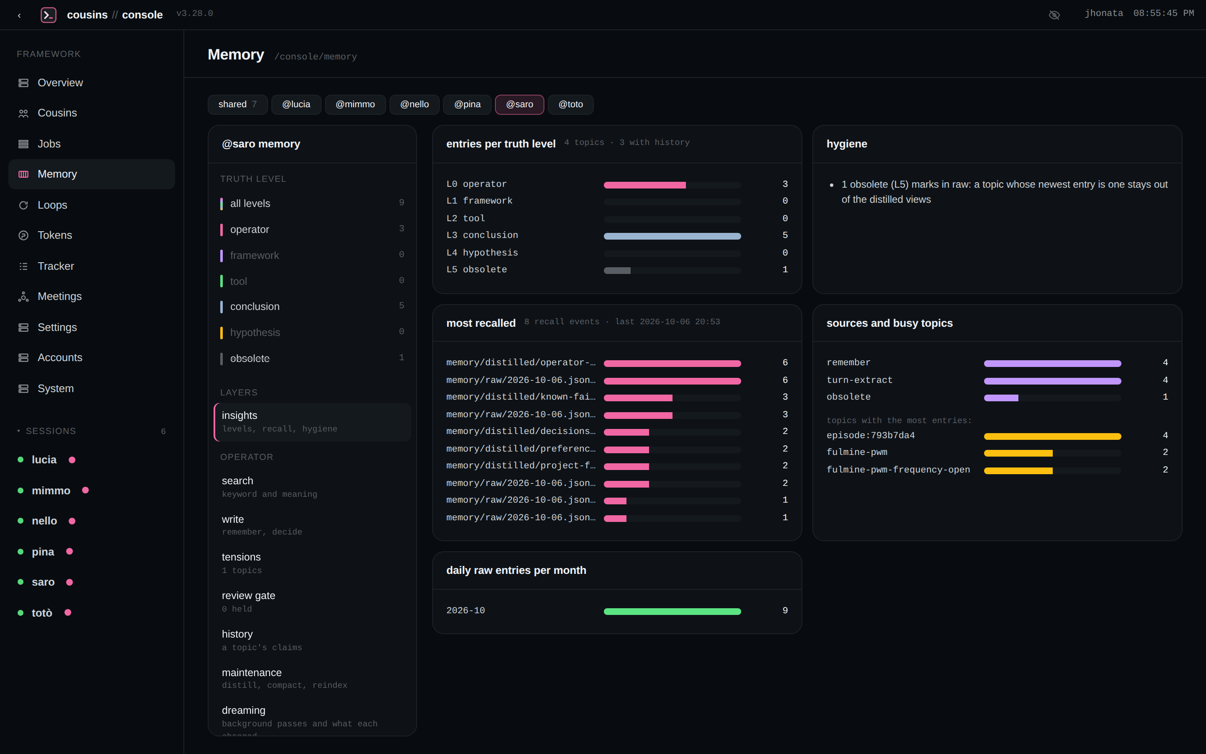Select the @toto tab
Viewport: 1206px width, 754px height.
(x=571, y=104)
